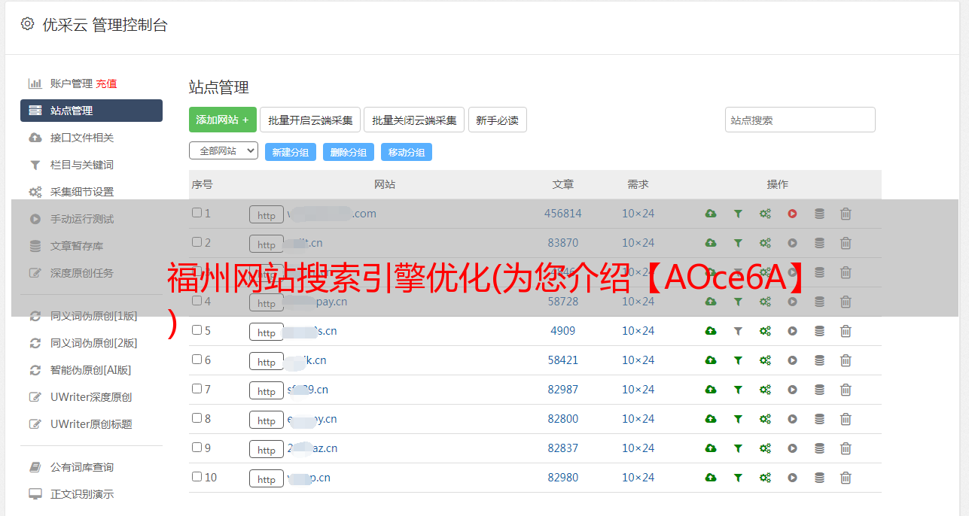Click the trash icon in row 8
Screen dimensions: 969x516
point(846,419)
